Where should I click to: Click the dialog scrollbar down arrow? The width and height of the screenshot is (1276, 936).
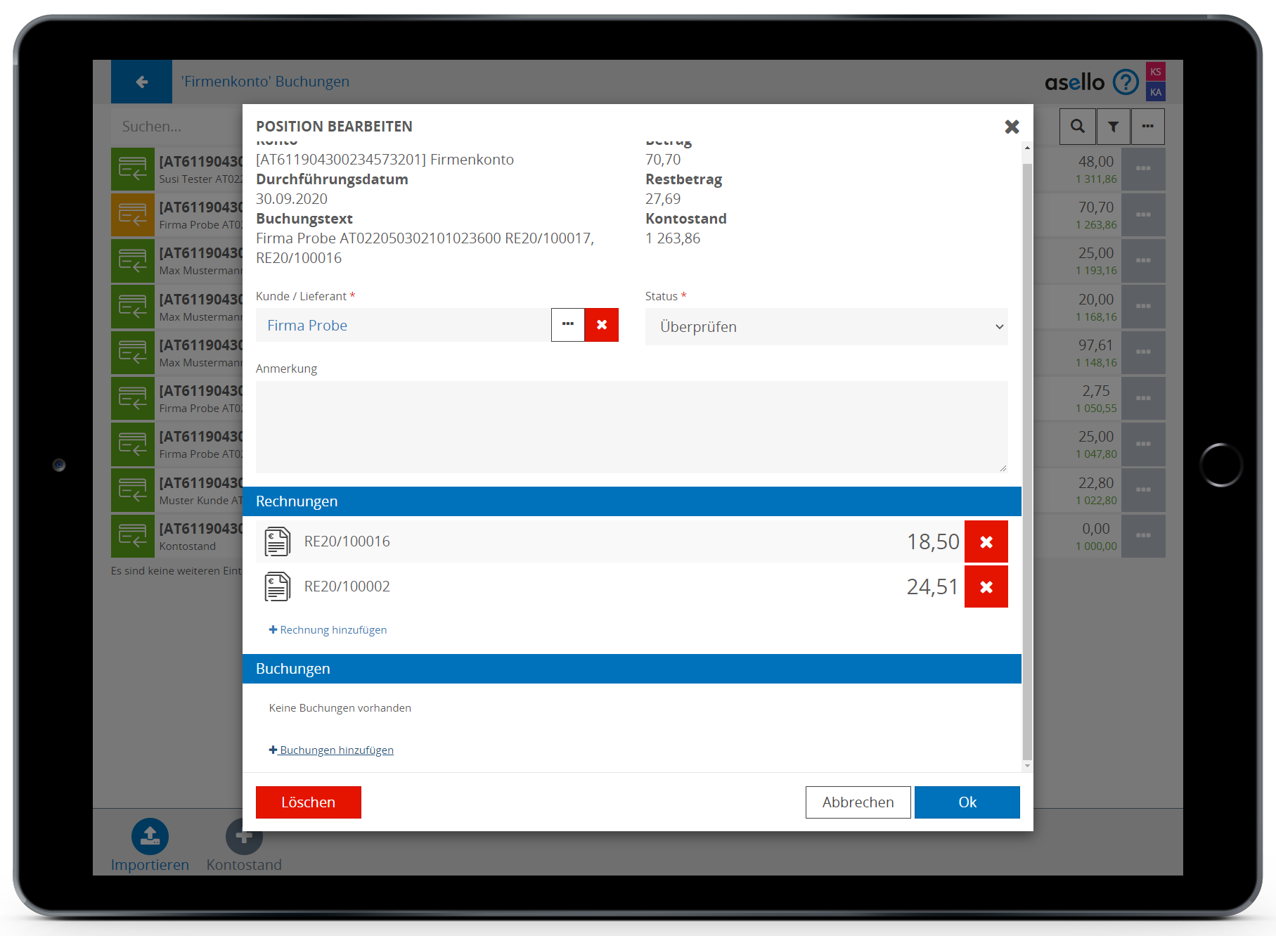point(1027,766)
